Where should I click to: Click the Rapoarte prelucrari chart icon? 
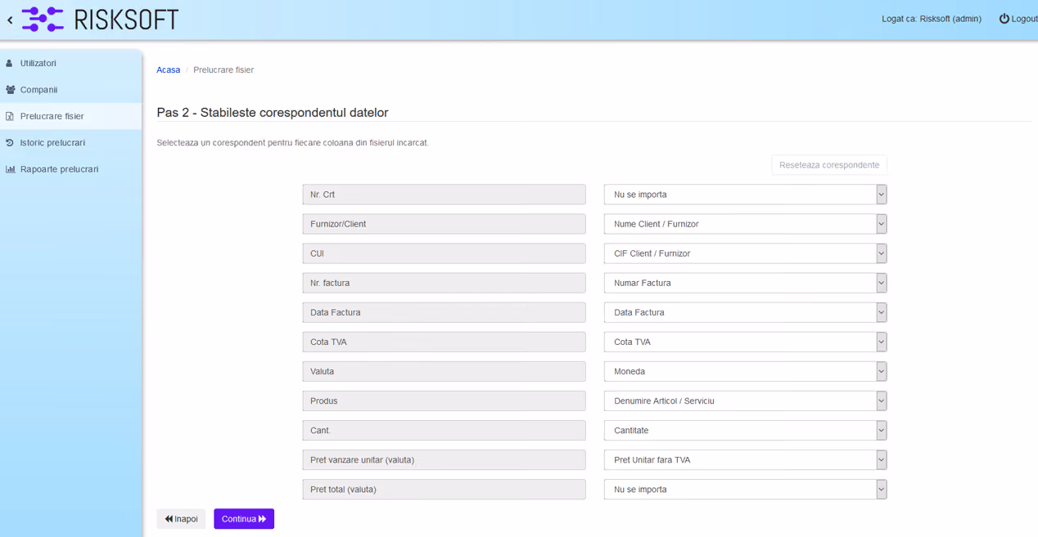tap(11, 169)
